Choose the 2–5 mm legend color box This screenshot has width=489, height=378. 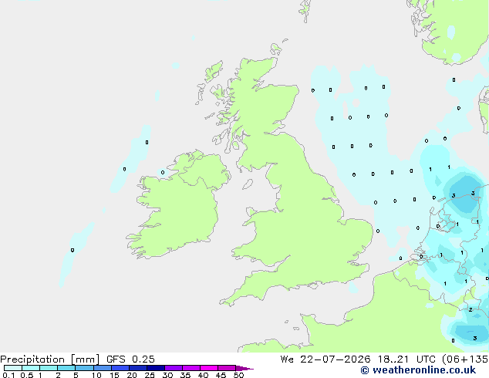tap(66, 368)
